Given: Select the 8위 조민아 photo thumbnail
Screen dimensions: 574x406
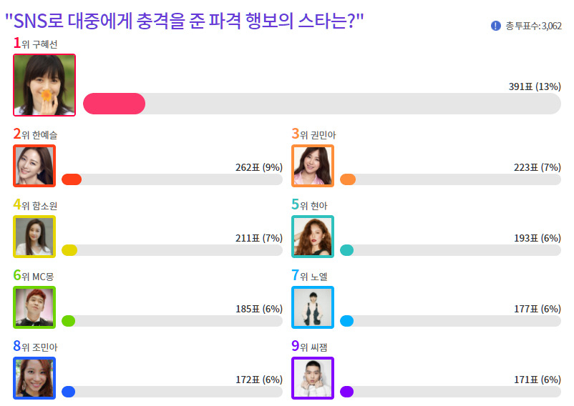Looking at the screenshot, I should [x=34, y=378].
